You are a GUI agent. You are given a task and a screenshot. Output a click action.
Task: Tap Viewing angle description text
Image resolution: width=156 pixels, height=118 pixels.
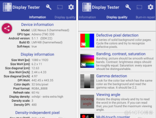(x=124, y=104)
